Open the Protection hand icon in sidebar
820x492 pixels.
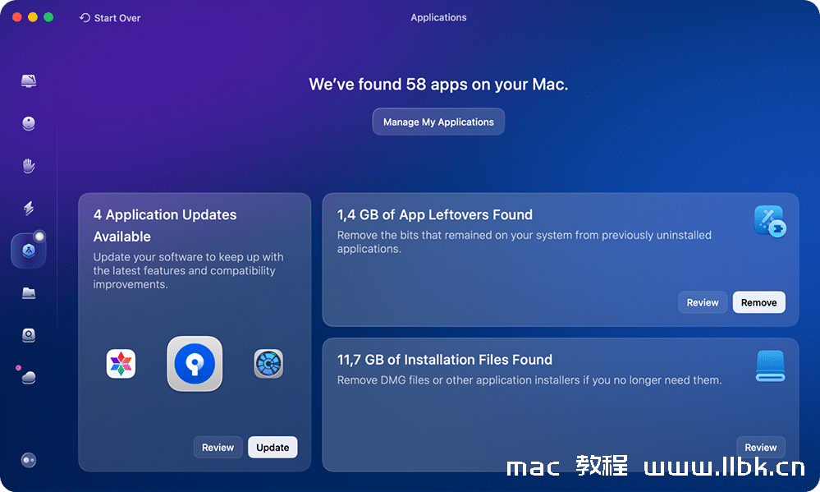coord(29,166)
